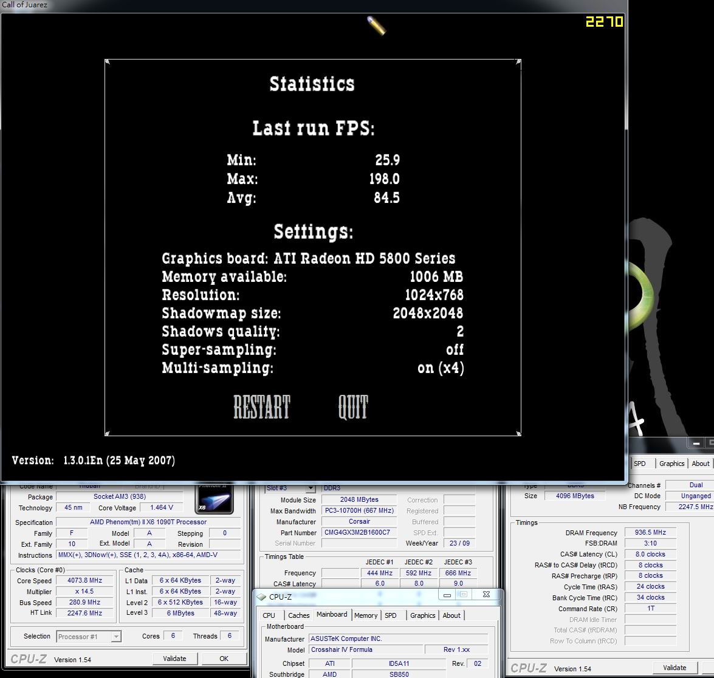Click the OK button in the CPU-Z processor window
The height and width of the screenshot is (678, 714).
point(224,659)
